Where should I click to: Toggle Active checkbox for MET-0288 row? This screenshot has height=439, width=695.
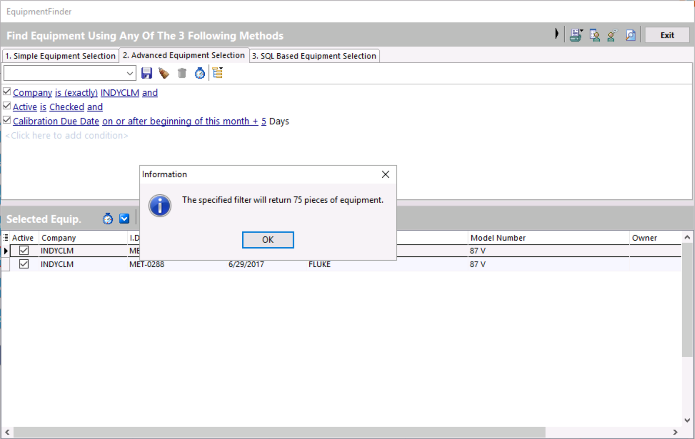click(24, 264)
